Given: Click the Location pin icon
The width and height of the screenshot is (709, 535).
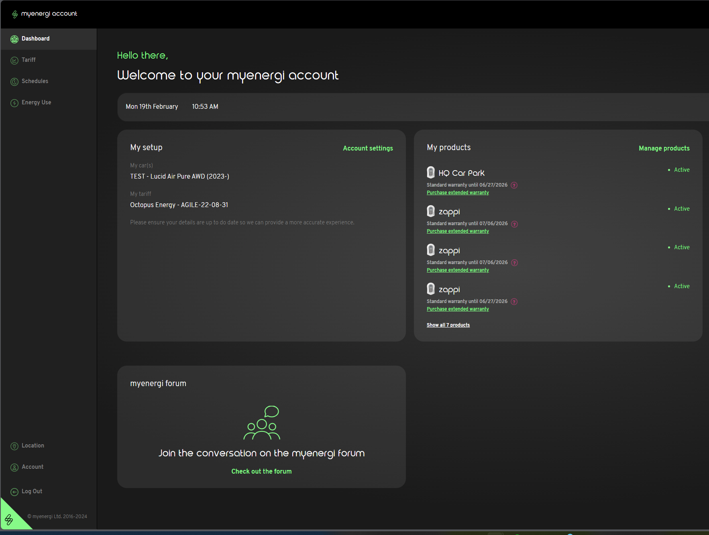Looking at the screenshot, I should point(14,446).
